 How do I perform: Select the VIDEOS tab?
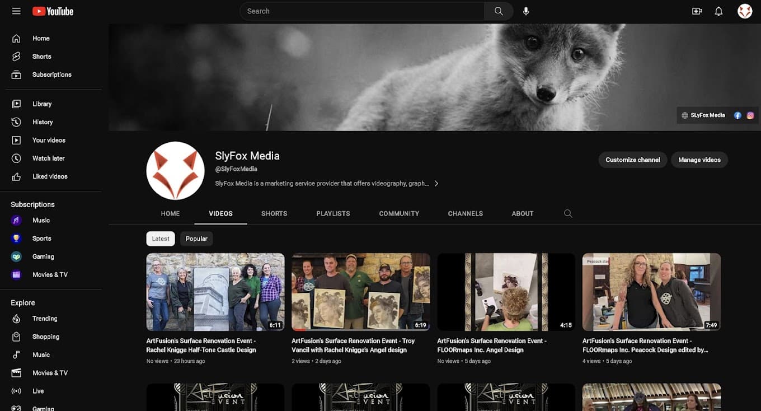tap(220, 213)
